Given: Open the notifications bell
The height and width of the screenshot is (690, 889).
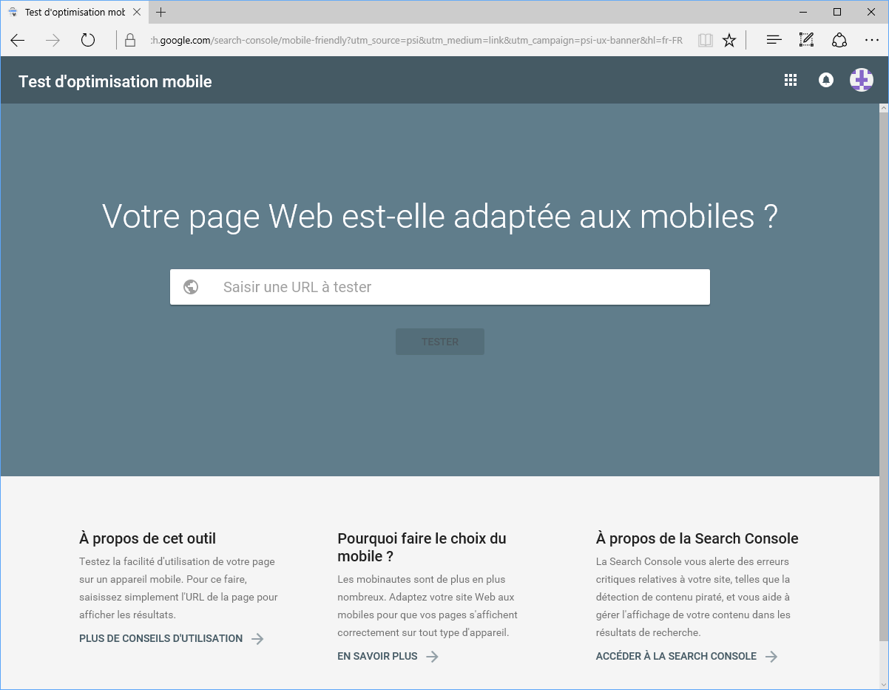Looking at the screenshot, I should tap(826, 80).
